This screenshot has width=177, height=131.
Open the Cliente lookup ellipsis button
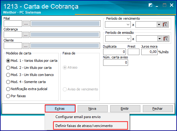tap(26, 46)
